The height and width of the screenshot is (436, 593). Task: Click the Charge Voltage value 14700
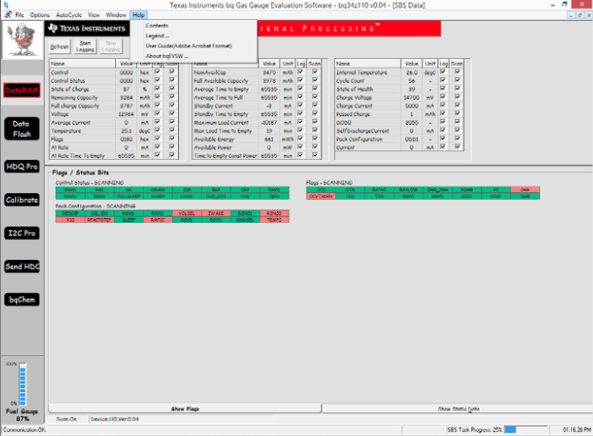411,97
